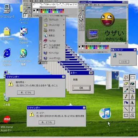Open the インターネットに接続 desktop icon

pos(23,57)
